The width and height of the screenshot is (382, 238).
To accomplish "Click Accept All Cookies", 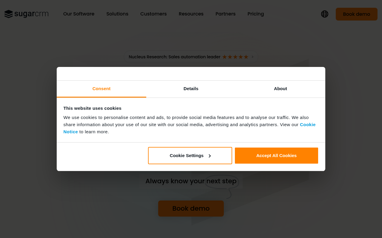I will 276,156.
